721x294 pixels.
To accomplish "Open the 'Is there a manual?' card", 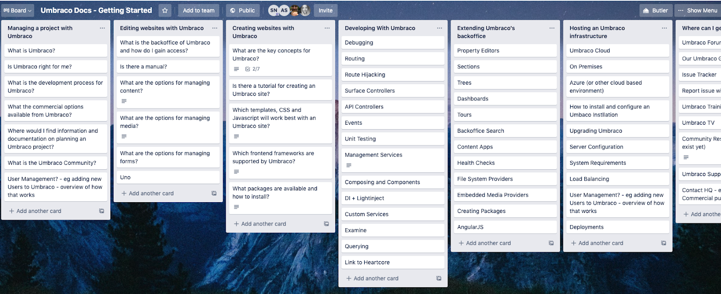I will (x=168, y=67).
